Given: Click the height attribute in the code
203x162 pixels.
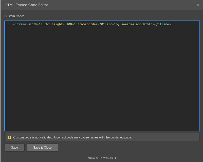Looking at the screenshot, I should pyautogui.click(x=57, y=24).
